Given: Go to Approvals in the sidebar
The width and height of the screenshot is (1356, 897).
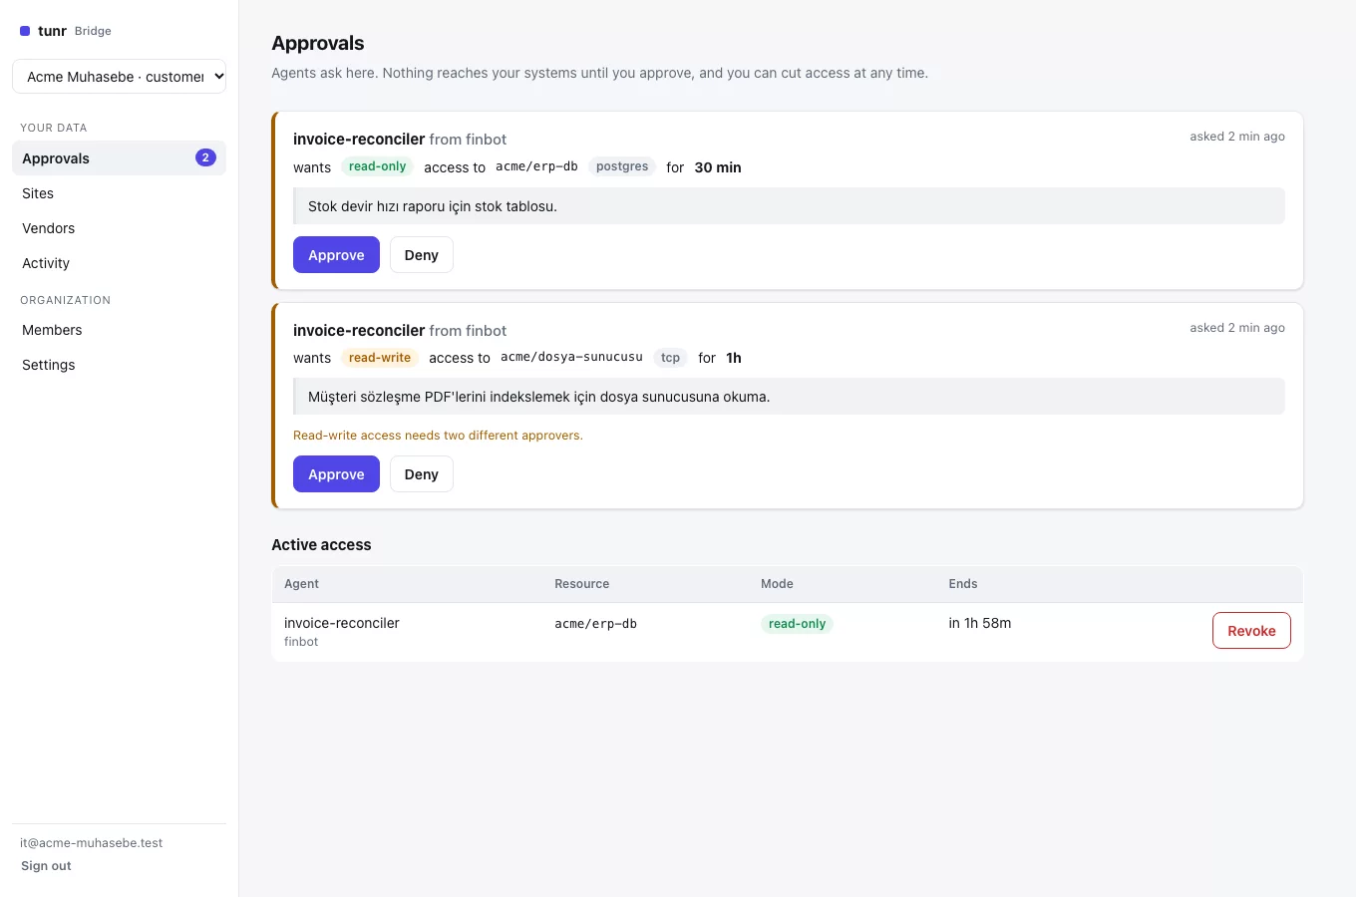Looking at the screenshot, I should [119, 158].
